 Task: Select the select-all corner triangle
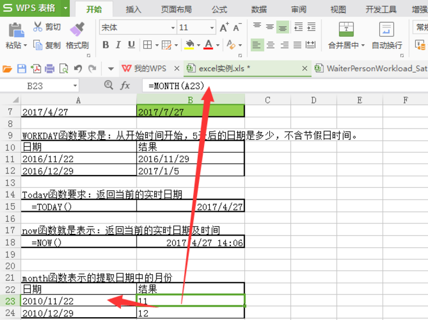16,99
